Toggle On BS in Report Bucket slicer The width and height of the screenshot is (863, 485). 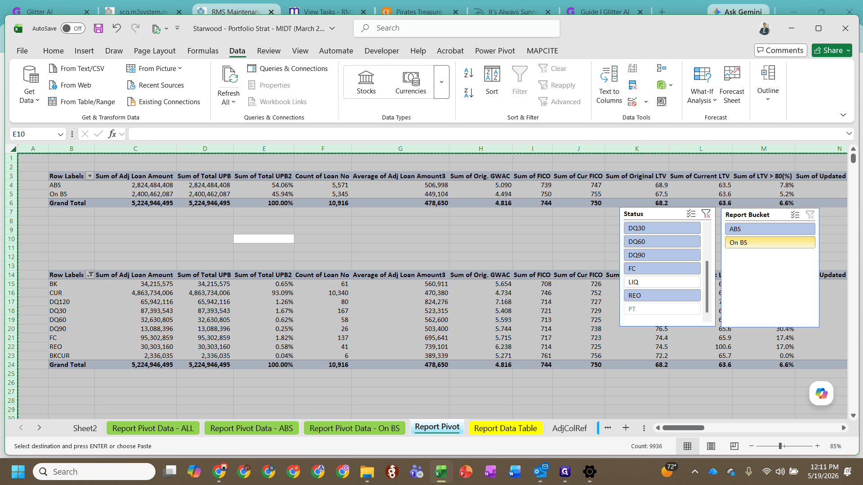pos(770,242)
